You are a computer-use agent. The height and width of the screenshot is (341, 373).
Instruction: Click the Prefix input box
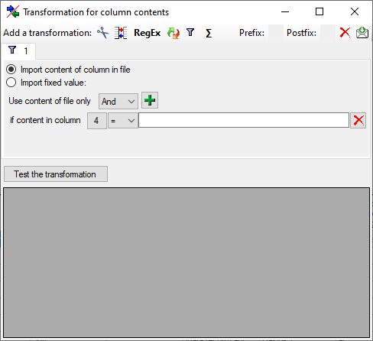pyautogui.click(x=276, y=33)
